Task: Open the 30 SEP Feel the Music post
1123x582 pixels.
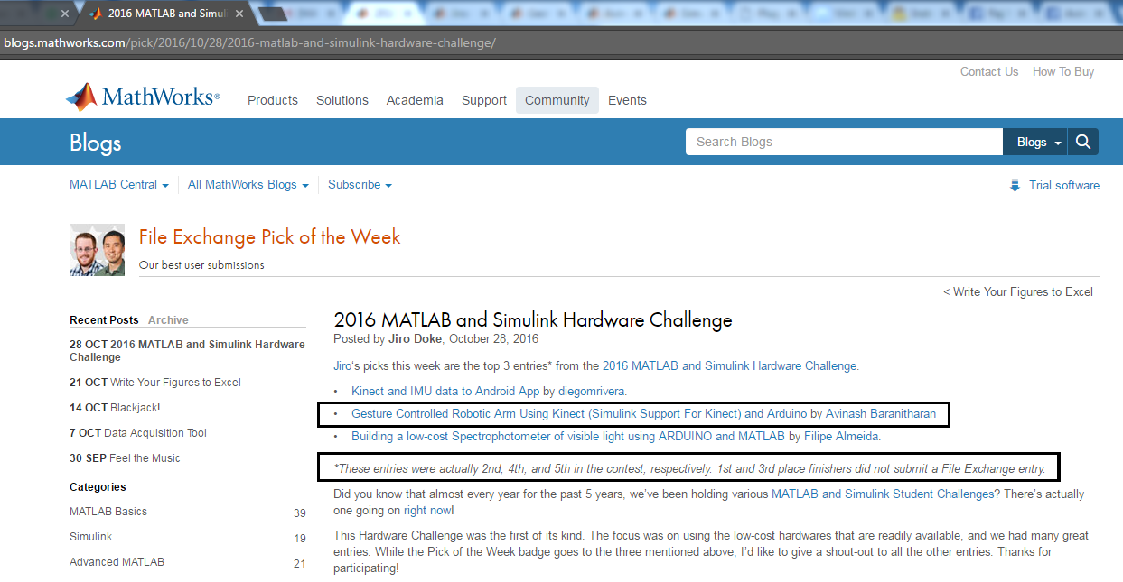Action: (125, 458)
